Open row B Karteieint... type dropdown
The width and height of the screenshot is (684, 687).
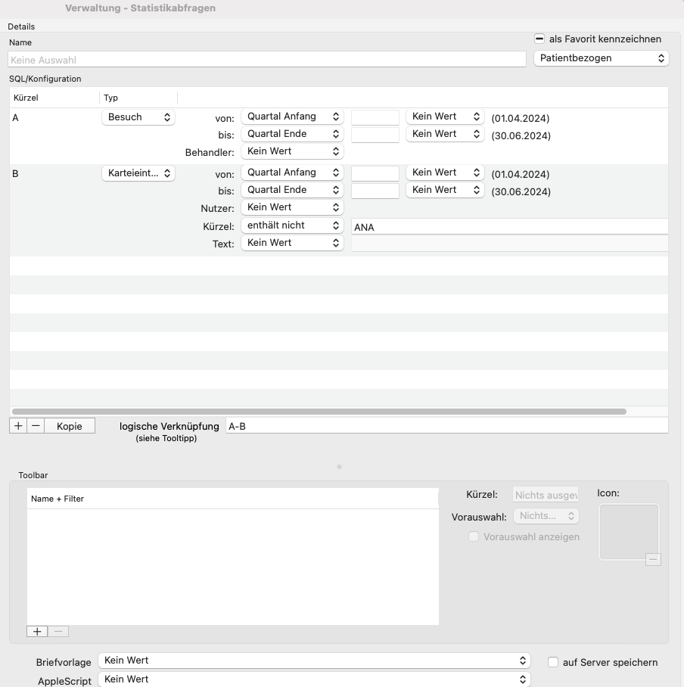coord(138,173)
